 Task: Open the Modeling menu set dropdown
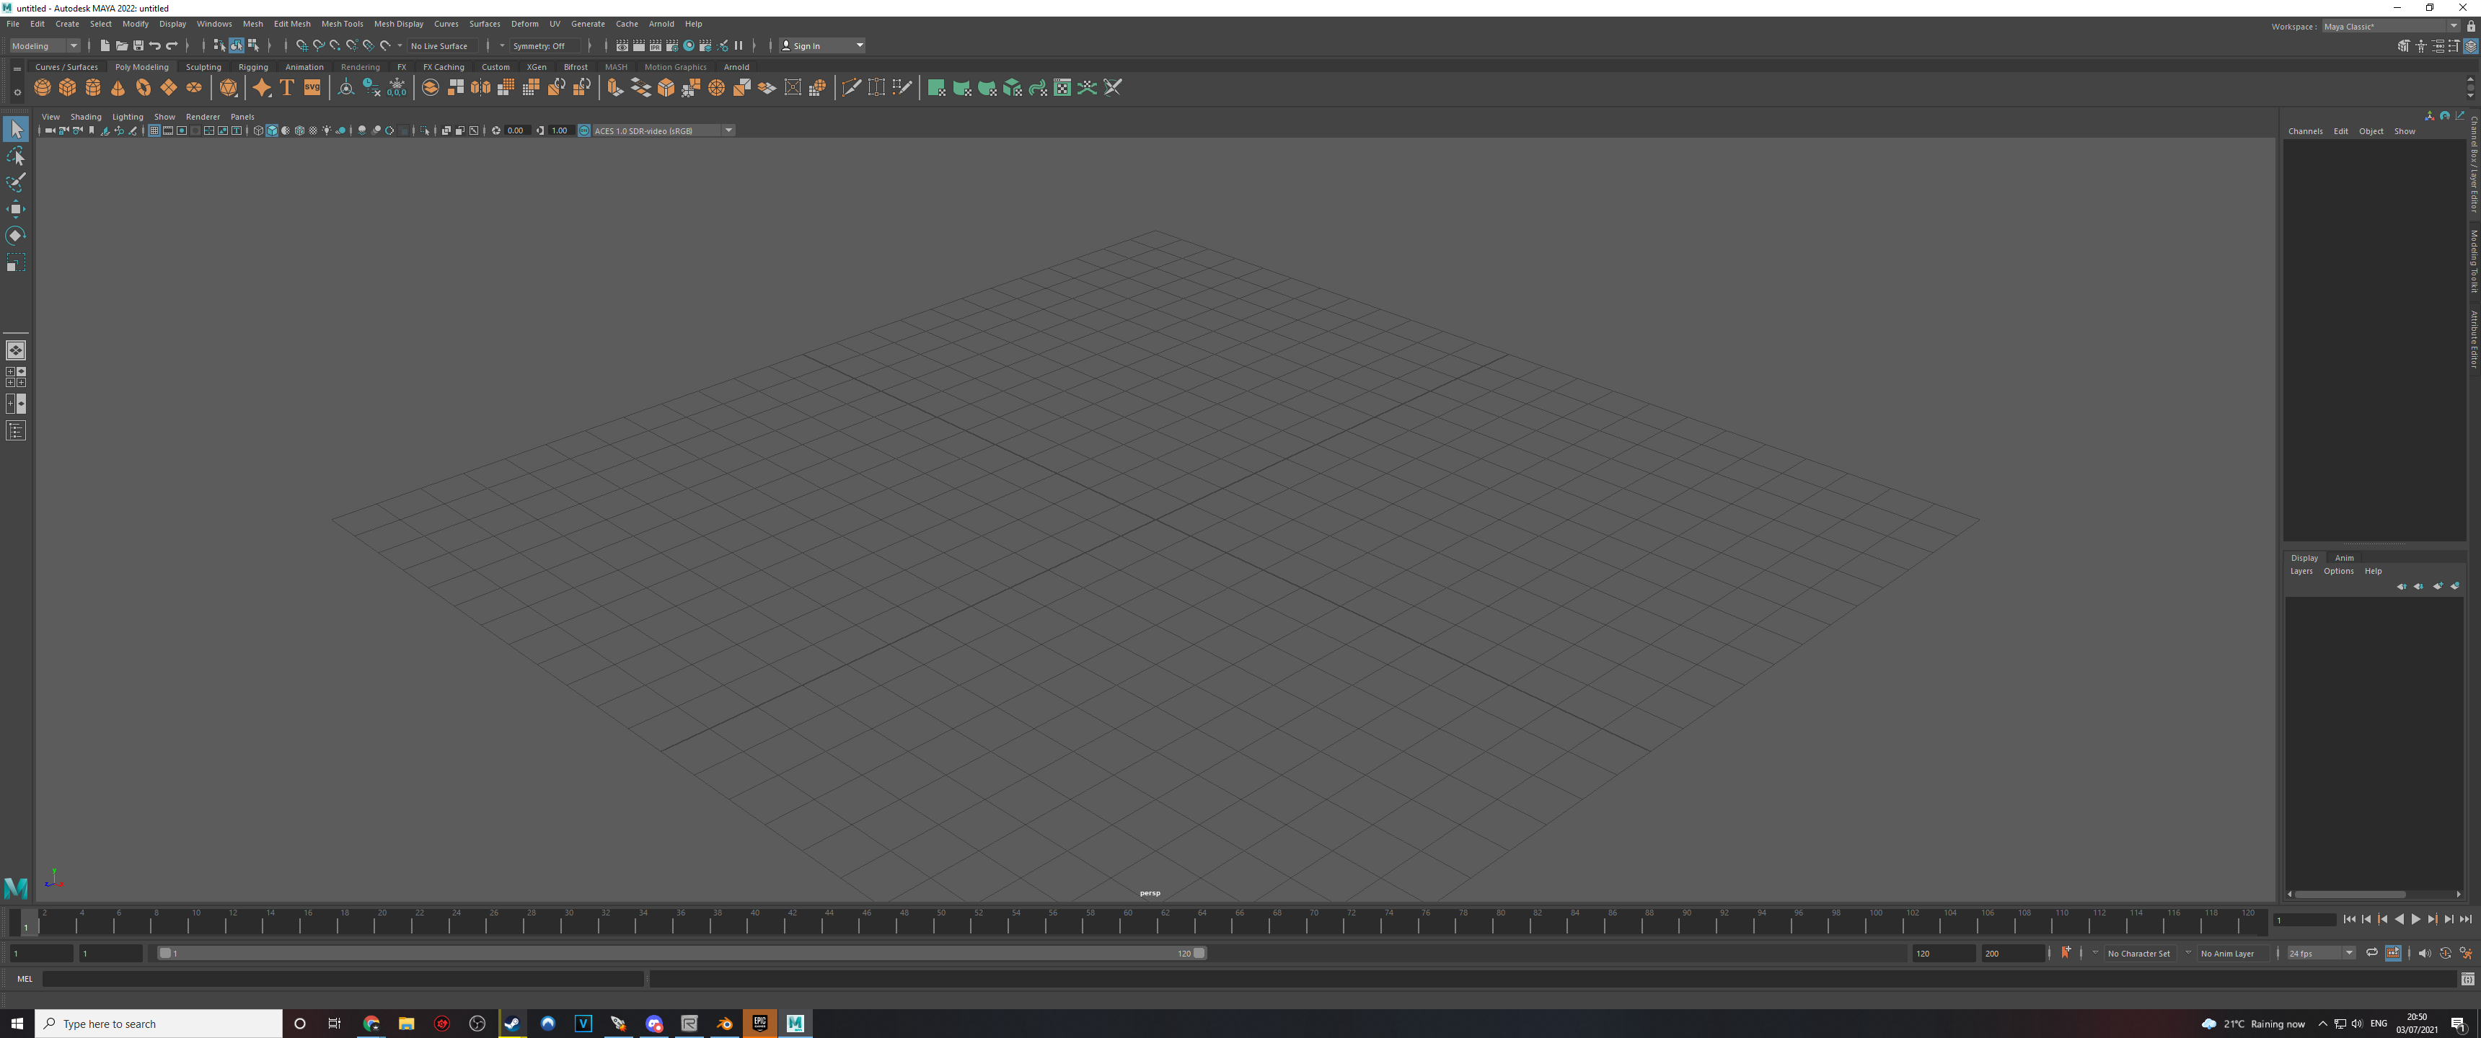click(x=44, y=45)
